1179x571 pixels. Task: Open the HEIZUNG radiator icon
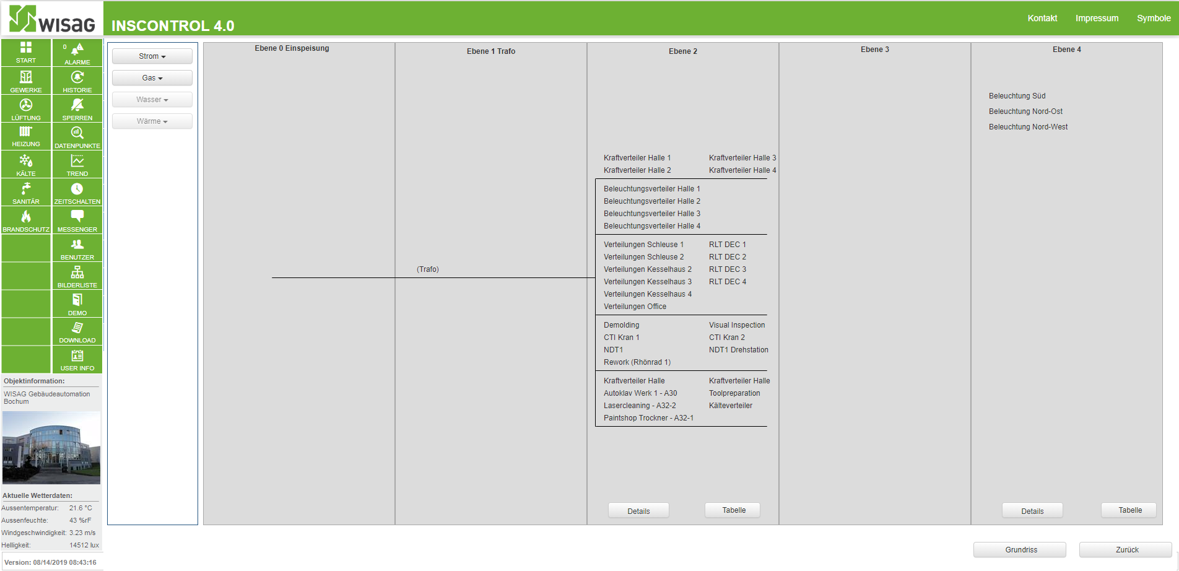pyautogui.click(x=26, y=131)
